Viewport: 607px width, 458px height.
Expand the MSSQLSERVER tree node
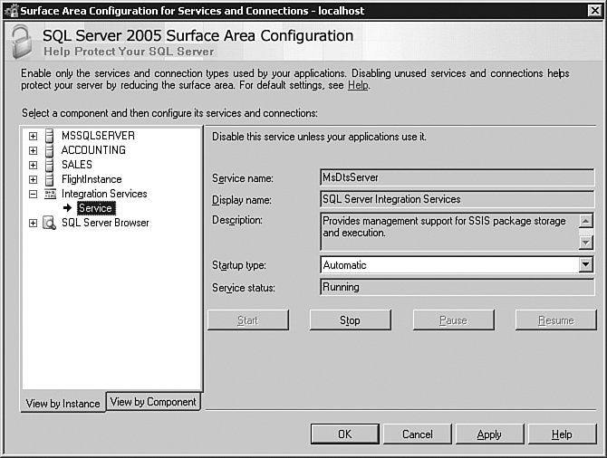[x=33, y=136]
